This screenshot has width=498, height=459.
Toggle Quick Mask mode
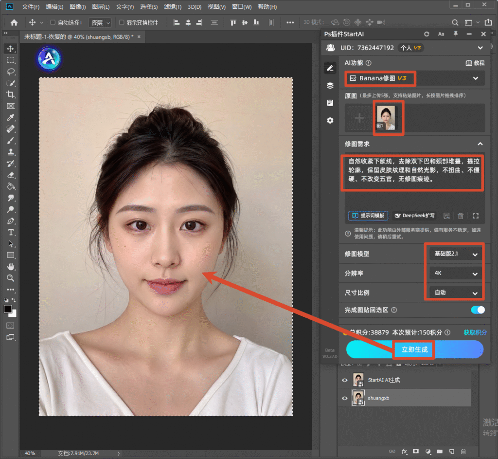pos(11,326)
